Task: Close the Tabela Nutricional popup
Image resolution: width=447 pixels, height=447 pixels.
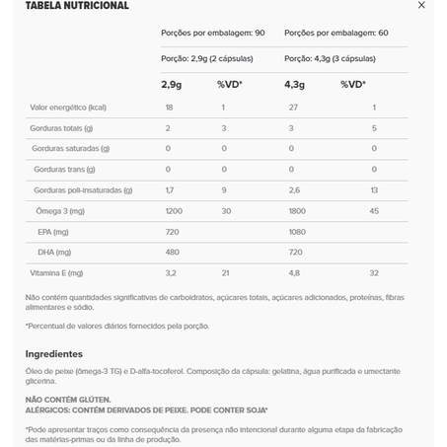Action: [421, 5]
